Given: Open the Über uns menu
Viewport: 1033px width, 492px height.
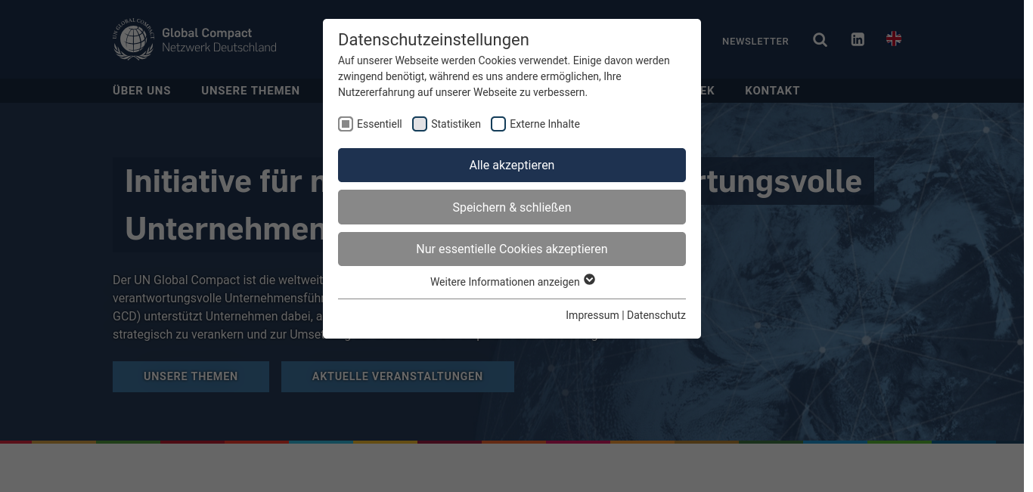Looking at the screenshot, I should coord(142,91).
